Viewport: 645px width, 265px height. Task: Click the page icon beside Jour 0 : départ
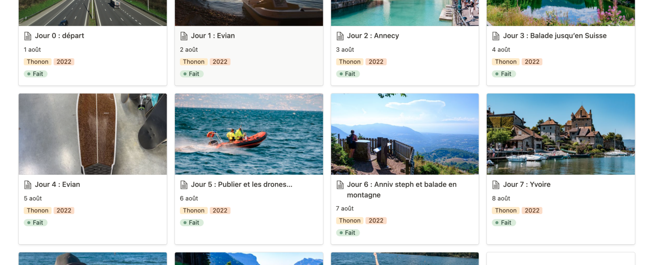(x=28, y=36)
